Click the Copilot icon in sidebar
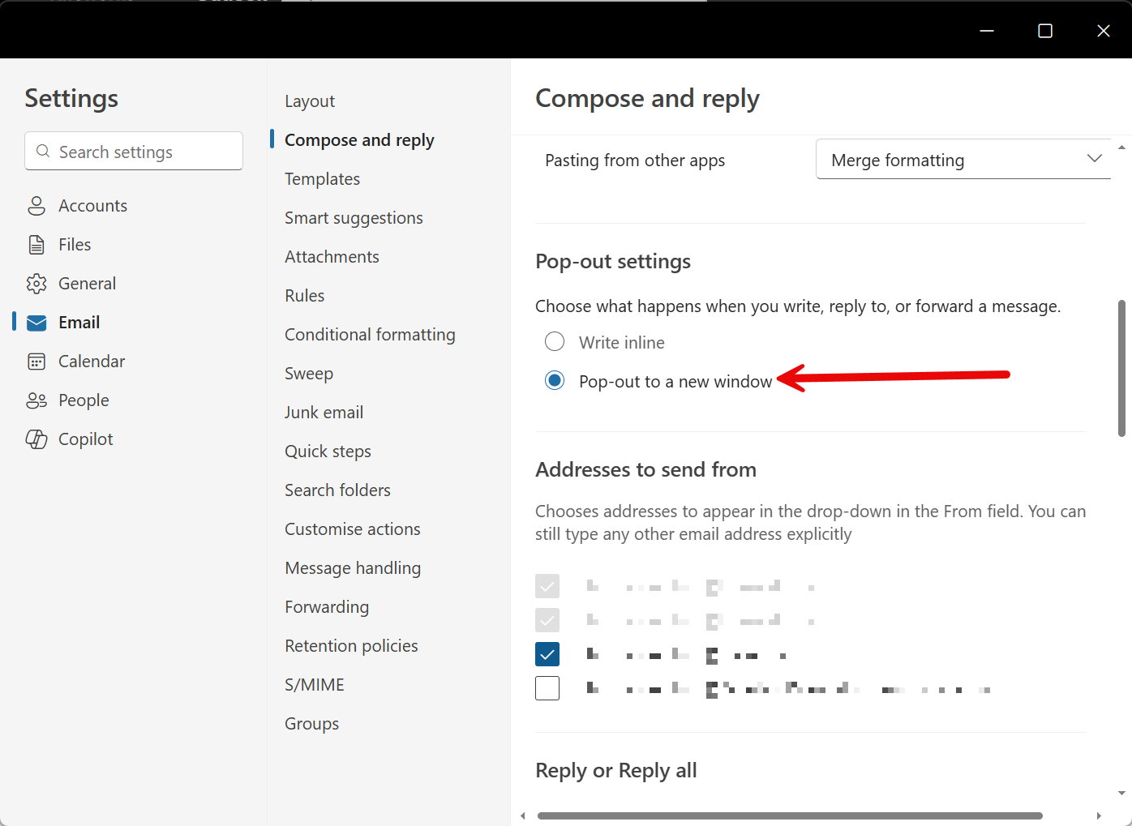1132x826 pixels. click(x=36, y=439)
